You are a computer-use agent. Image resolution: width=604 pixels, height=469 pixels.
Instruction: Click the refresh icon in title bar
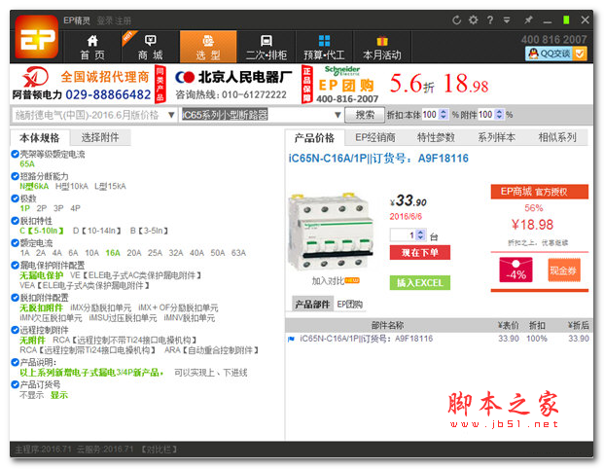click(x=456, y=19)
